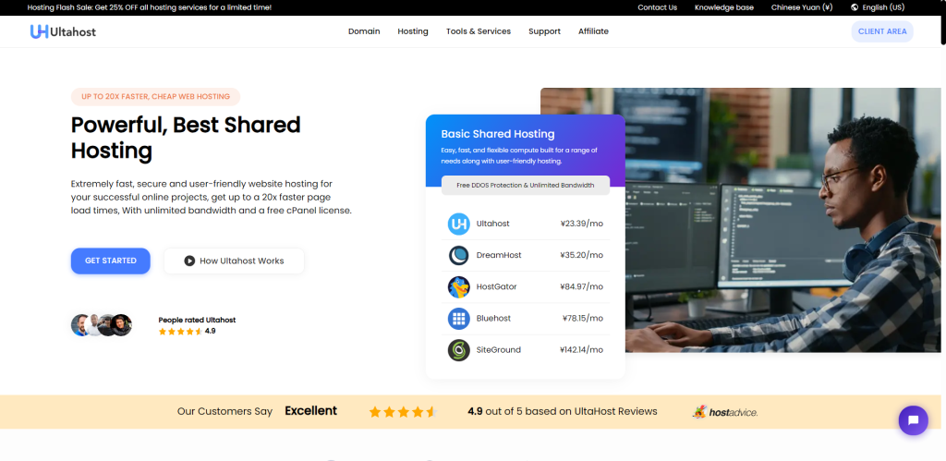This screenshot has height=461, width=946.
Task: Open the Chinese Yuan (¥) currency selector
Action: (x=802, y=7)
